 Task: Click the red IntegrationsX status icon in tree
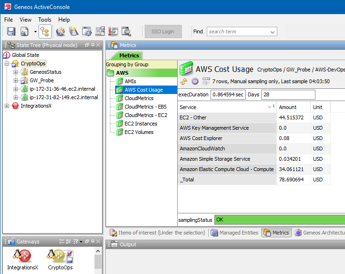pos(16,106)
